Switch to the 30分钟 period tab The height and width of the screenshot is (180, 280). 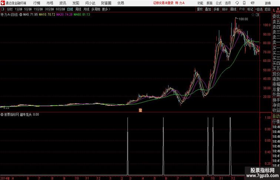pos(49,9)
